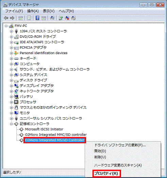Click the IDE ATA/ATAPI controller icon
The height and width of the screenshot is (178, 167).
point(16,42)
